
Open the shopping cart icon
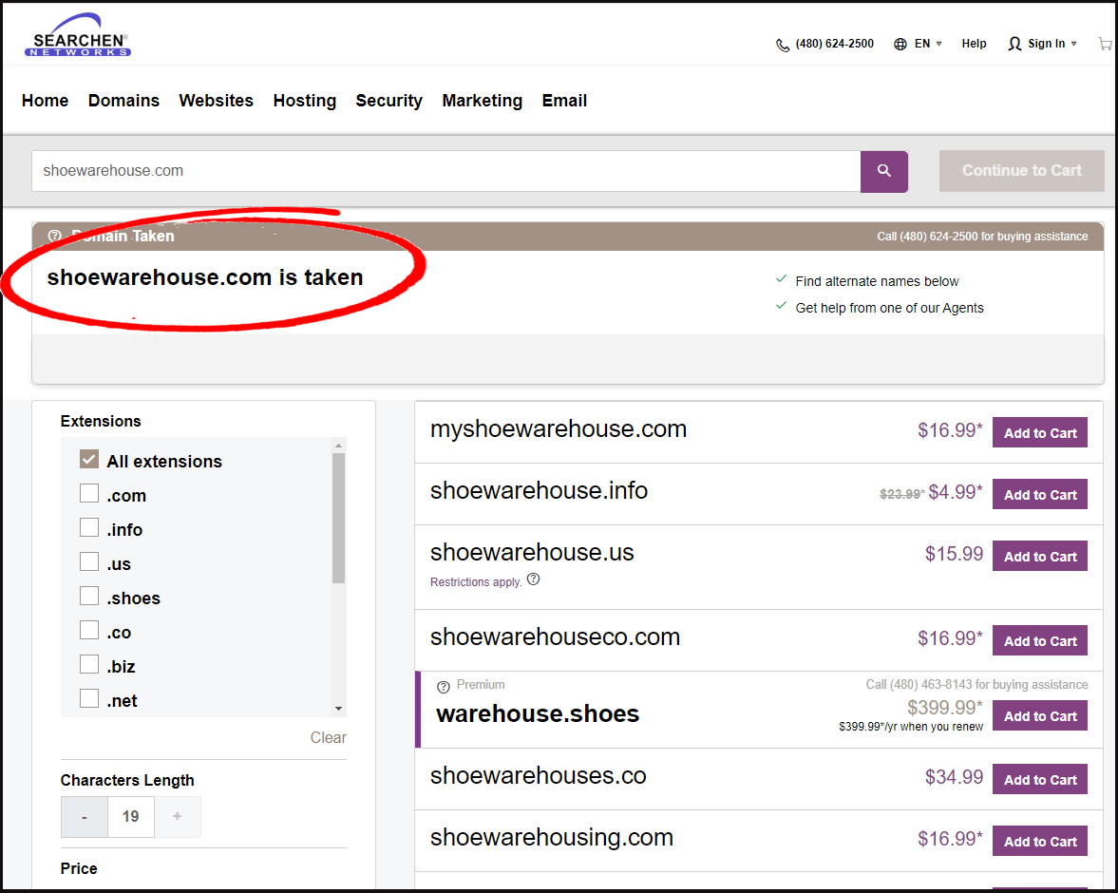tap(1105, 45)
